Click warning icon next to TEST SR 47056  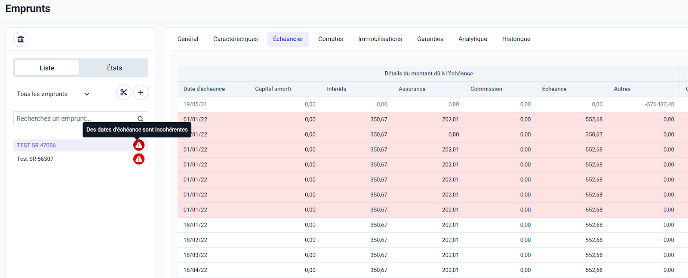138,145
